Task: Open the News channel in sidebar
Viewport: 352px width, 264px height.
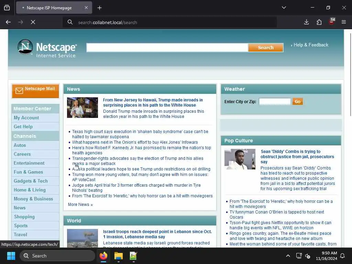Action: [20, 208]
